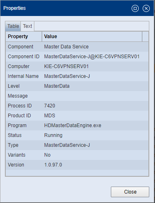155x203 pixels.
Task: Select the Component property label
Action: pos(20,47)
